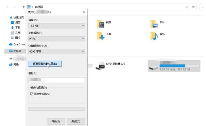Image resolution: width=206 pixels, height=126 pixels.
Task: Toggle the 快速格式化 (Quick Format) checkbox
Action: pos(32,94)
